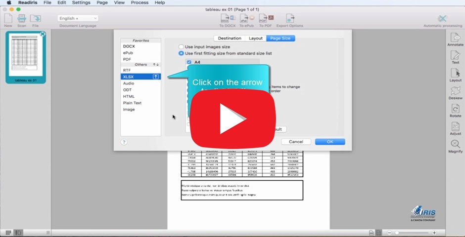Click the Scan toolbar icon
The width and height of the screenshot is (465, 237).
click(22, 19)
